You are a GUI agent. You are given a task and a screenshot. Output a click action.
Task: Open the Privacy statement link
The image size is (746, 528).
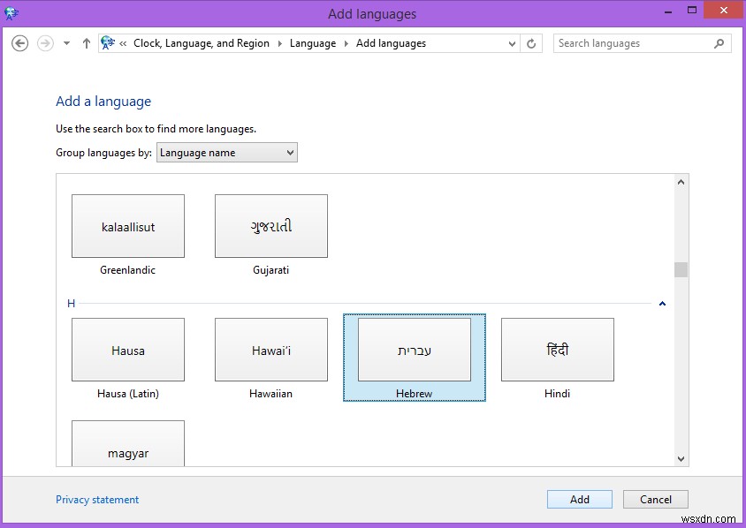pyautogui.click(x=97, y=499)
